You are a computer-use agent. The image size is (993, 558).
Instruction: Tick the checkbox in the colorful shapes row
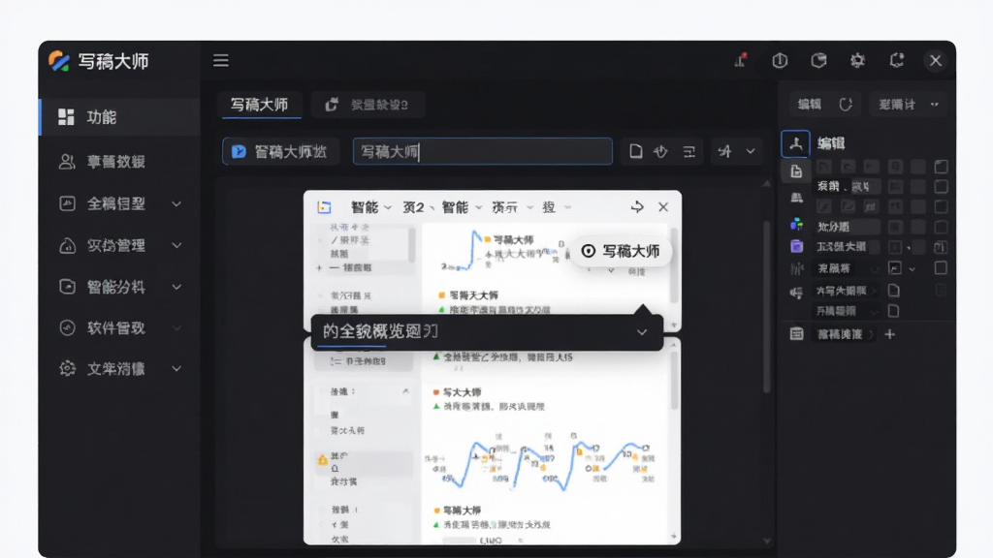(x=941, y=227)
